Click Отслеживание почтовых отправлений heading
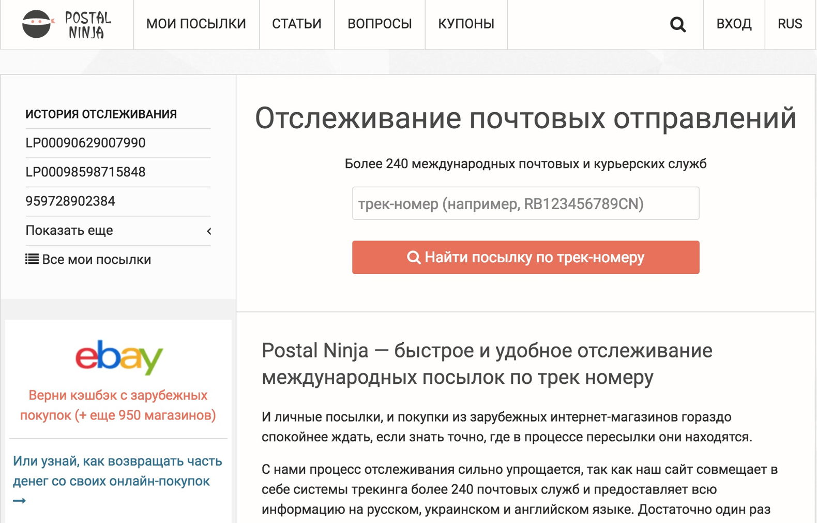The image size is (817, 523). coord(525,118)
